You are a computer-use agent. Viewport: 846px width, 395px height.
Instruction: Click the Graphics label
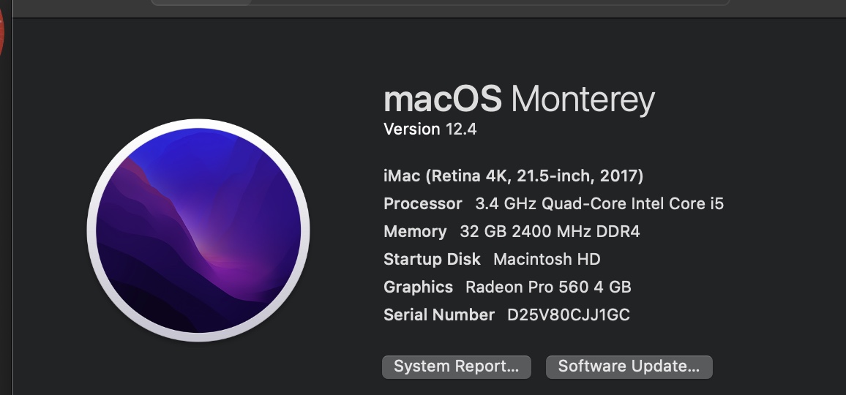click(418, 287)
